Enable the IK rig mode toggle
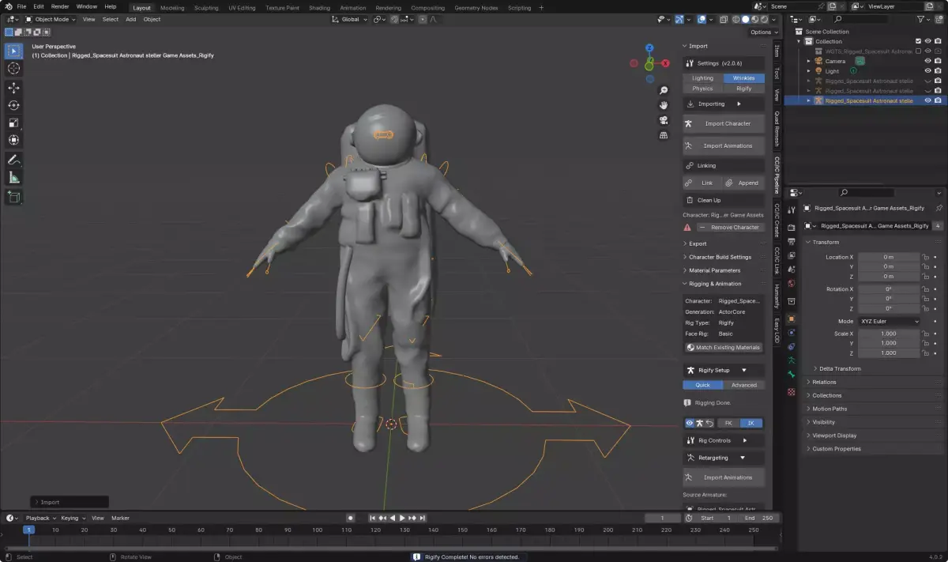The image size is (948, 562). click(x=750, y=423)
